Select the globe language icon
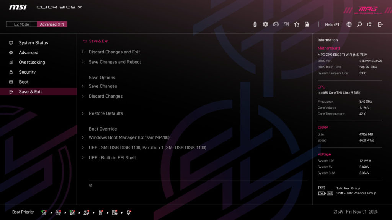This screenshot has height=220, width=392. click(x=349, y=24)
